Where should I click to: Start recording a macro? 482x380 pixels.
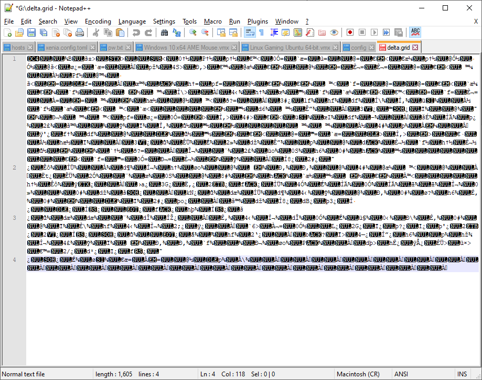pos(349,32)
